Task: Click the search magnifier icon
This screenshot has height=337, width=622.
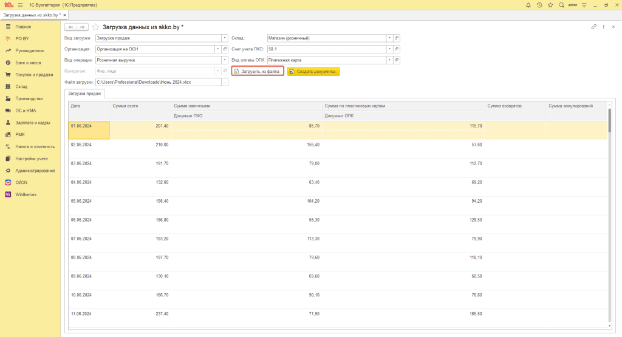Action: 561,5
